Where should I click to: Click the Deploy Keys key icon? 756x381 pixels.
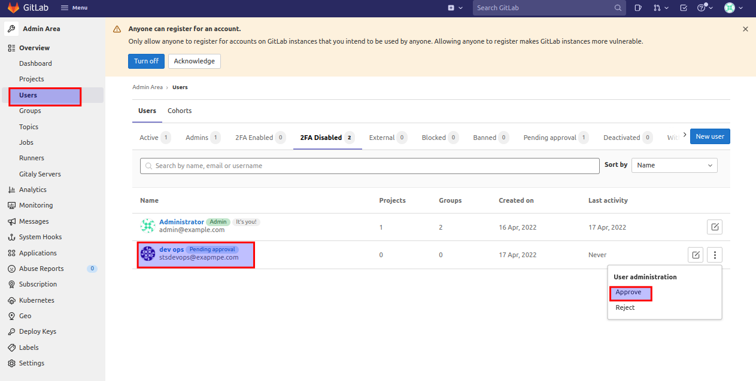(11, 331)
